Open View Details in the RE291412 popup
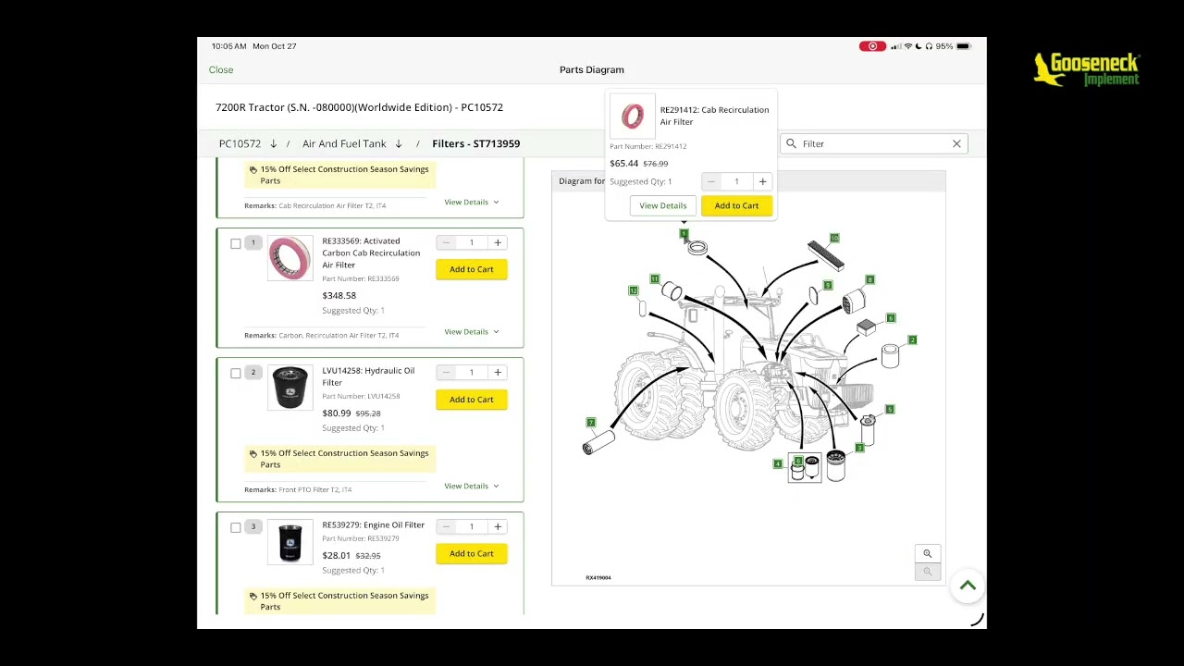The width and height of the screenshot is (1184, 666). click(663, 205)
